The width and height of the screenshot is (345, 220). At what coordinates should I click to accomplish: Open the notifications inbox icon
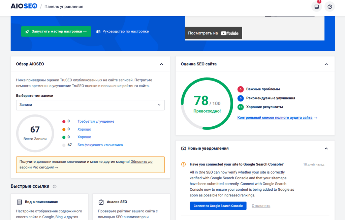click(x=316, y=7)
